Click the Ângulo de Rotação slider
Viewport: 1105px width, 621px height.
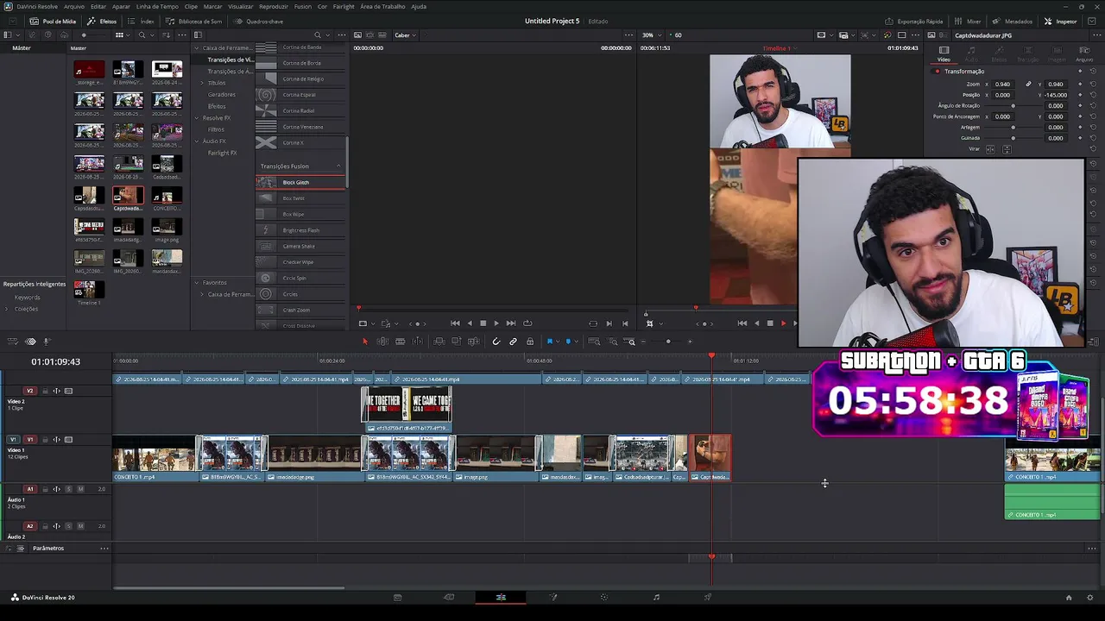point(1013,105)
